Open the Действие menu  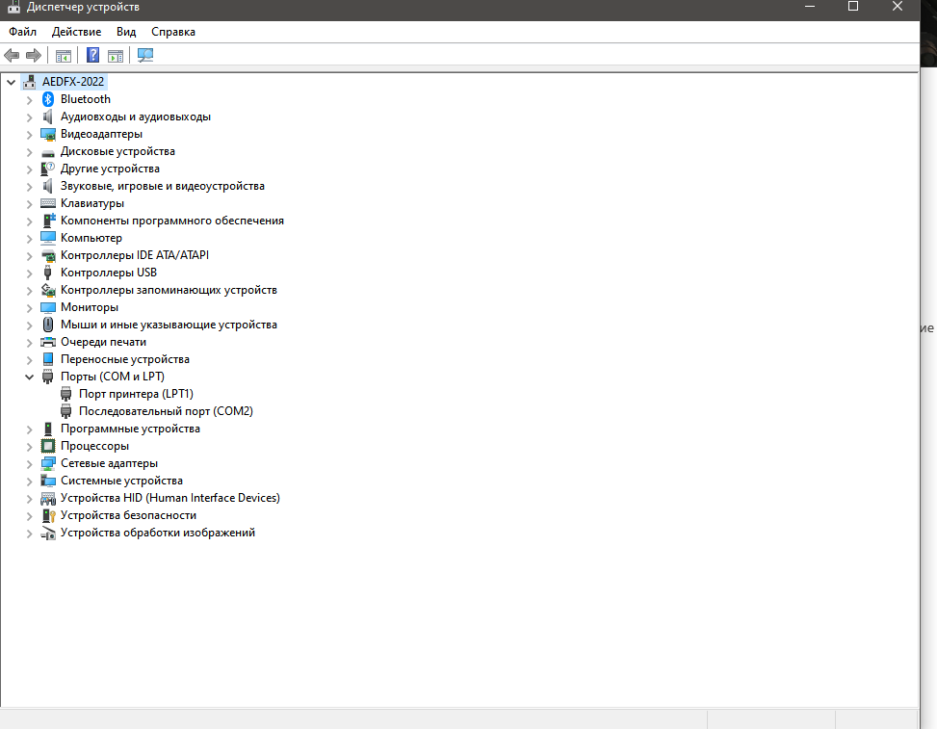click(76, 32)
